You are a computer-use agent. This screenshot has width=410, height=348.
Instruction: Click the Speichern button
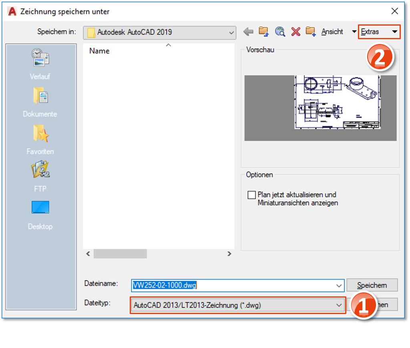[x=372, y=285]
